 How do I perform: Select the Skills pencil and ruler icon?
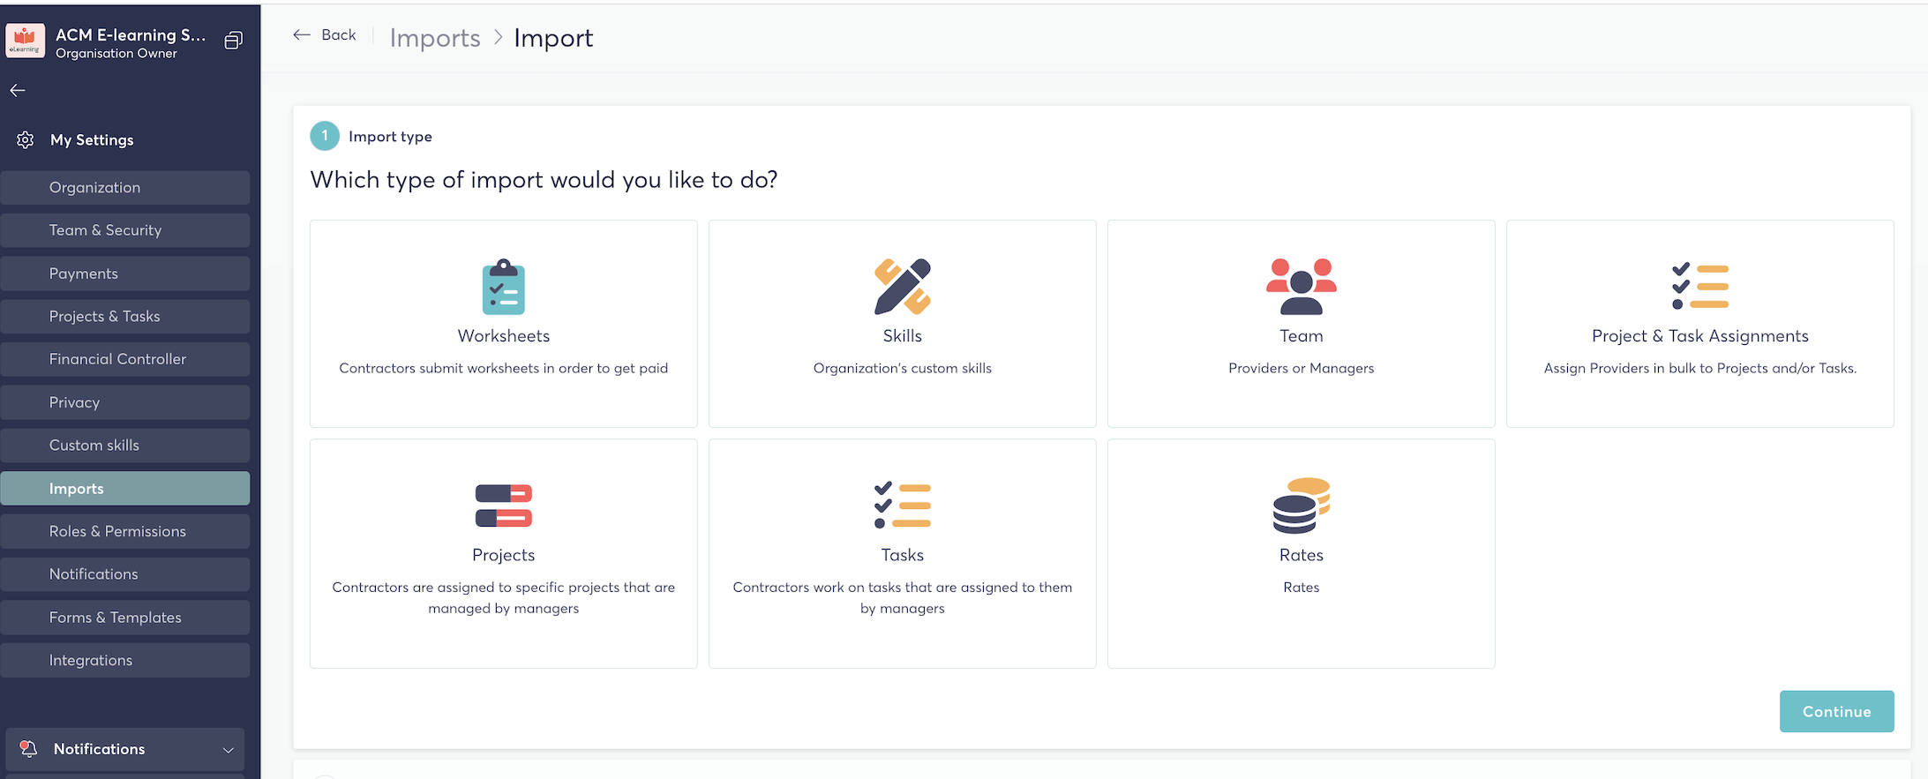[x=902, y=287]
